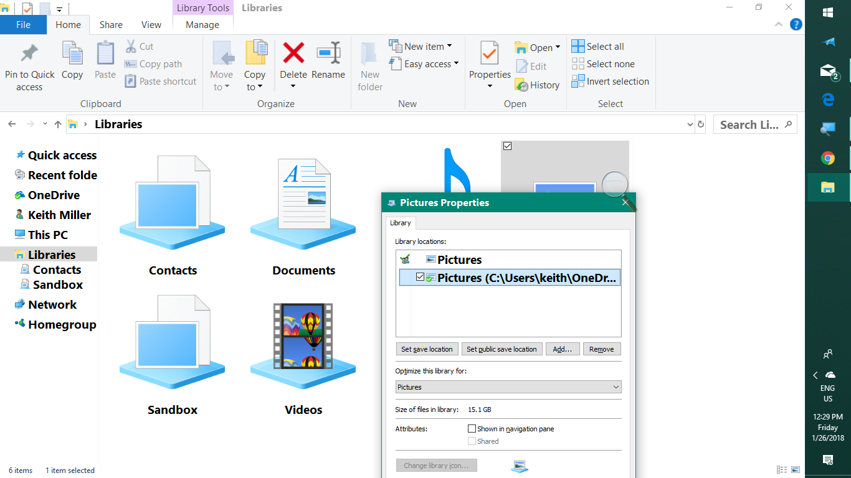Viewport: 851px width, 478px height.
Task: Switch to the View ribbon tab
Action: pos(151,24)
